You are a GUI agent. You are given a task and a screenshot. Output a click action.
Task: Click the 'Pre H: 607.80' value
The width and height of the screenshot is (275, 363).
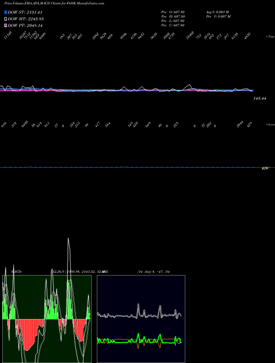173,16
